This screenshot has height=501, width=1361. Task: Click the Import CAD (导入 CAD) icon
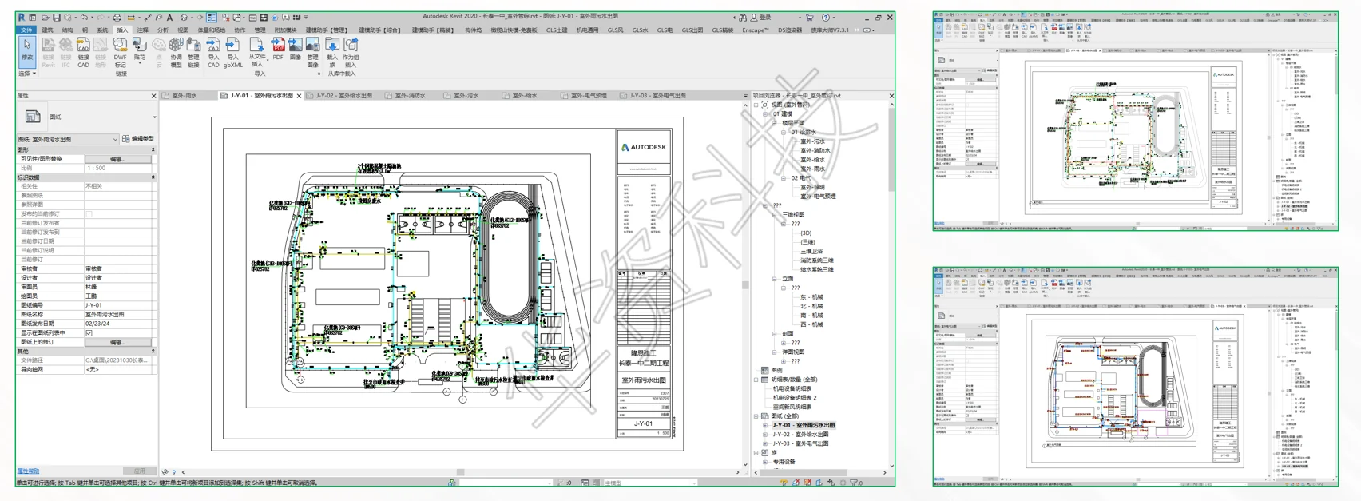coord(213,52)
